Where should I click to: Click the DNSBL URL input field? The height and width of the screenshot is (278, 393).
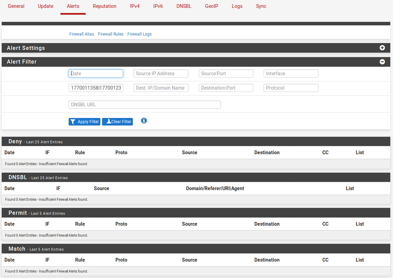[x=145, y=105]
